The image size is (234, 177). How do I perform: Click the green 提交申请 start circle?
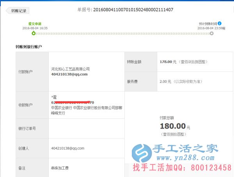pos(34,33)
